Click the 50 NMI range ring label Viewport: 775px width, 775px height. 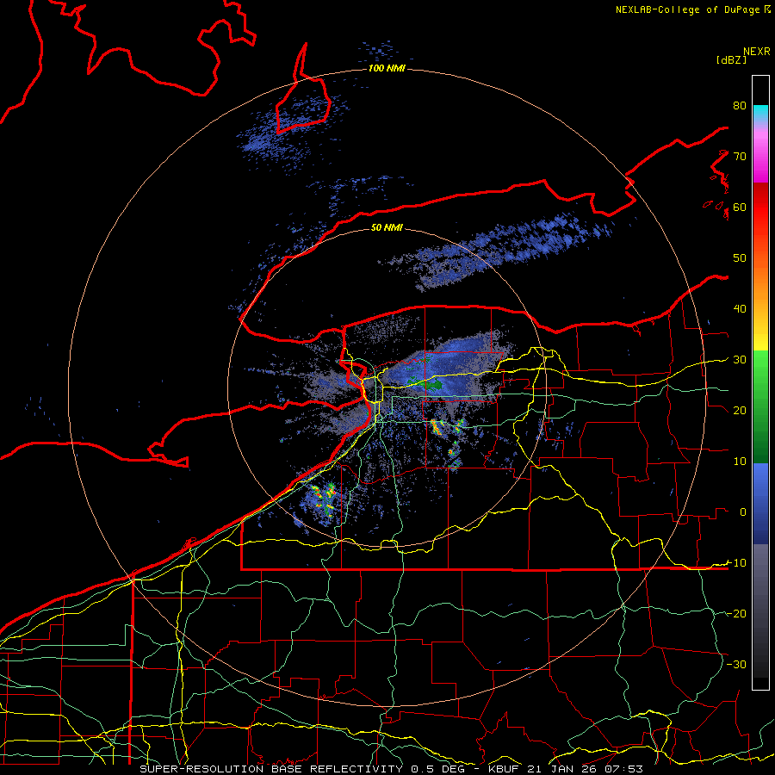tap(387, 228)
